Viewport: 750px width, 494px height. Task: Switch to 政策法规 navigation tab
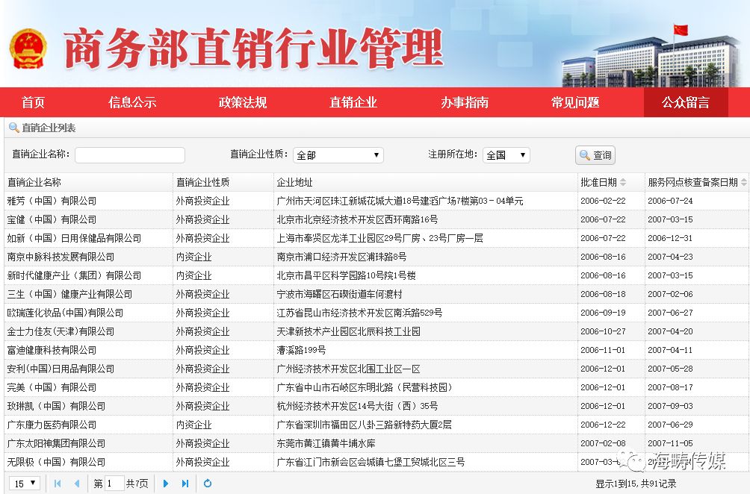(242, 103)
